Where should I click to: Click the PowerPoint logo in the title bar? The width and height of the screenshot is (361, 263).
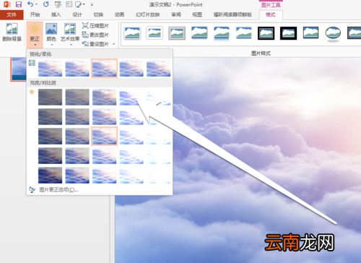[7, 4]
